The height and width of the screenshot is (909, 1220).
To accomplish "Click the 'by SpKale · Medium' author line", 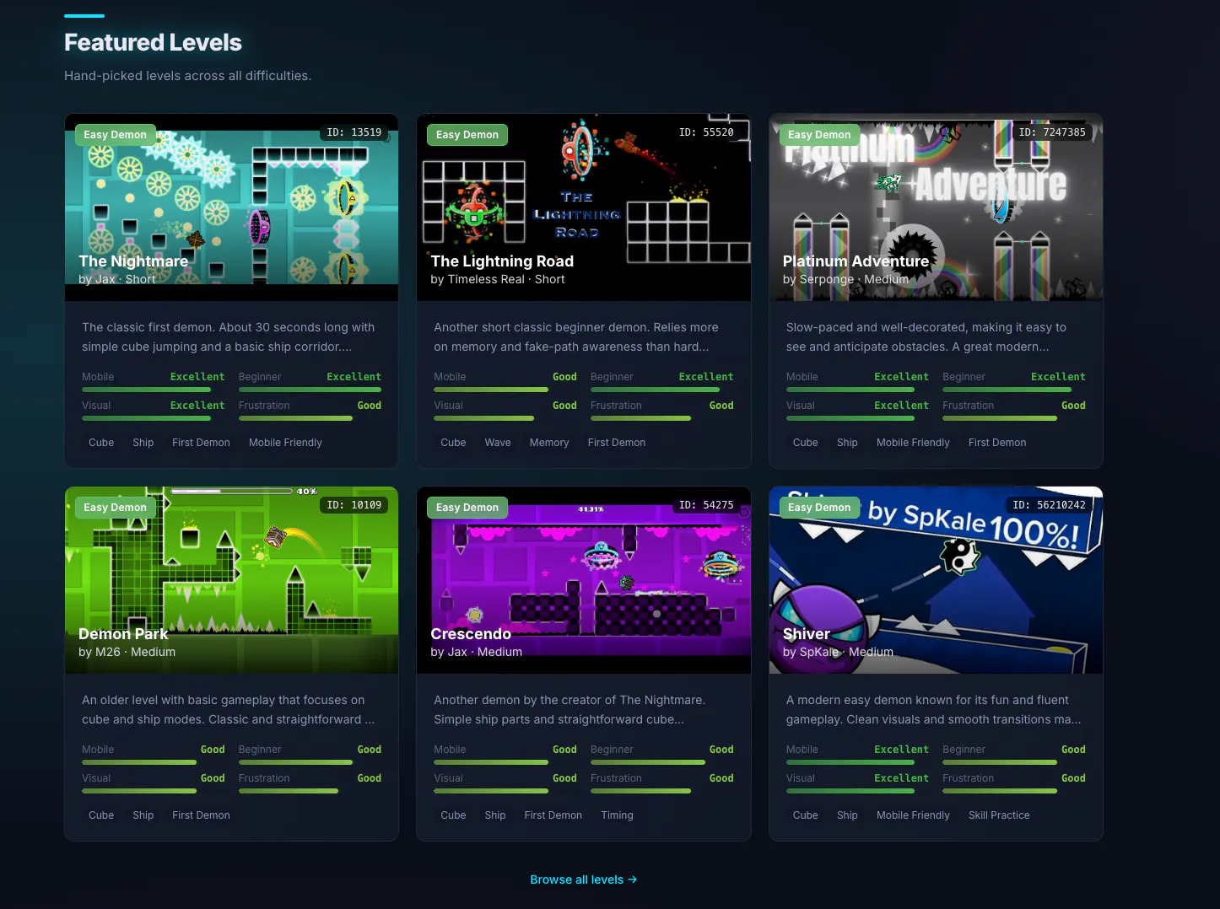I will coord(838,652).
